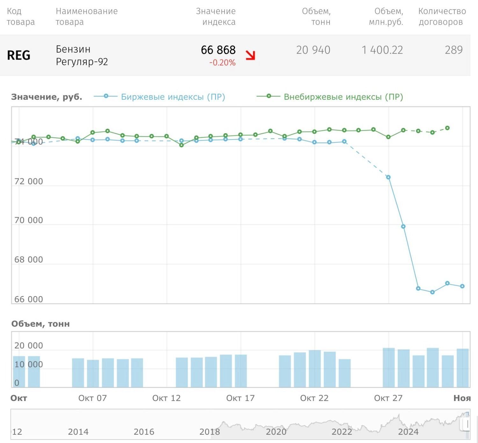Click the red downward trend arrow icon
This screenshot has width=478, height=443.
[250, 55]
